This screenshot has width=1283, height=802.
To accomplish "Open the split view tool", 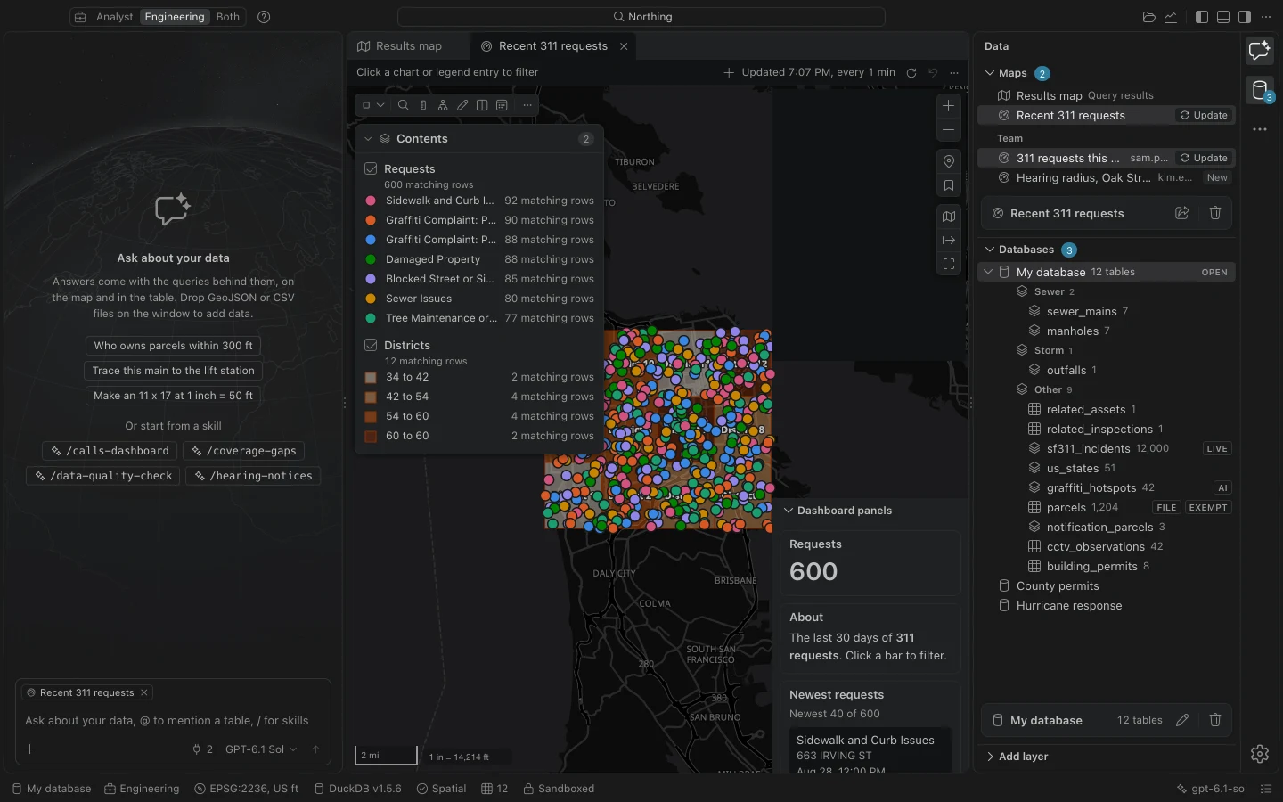I will pos(482,105).
